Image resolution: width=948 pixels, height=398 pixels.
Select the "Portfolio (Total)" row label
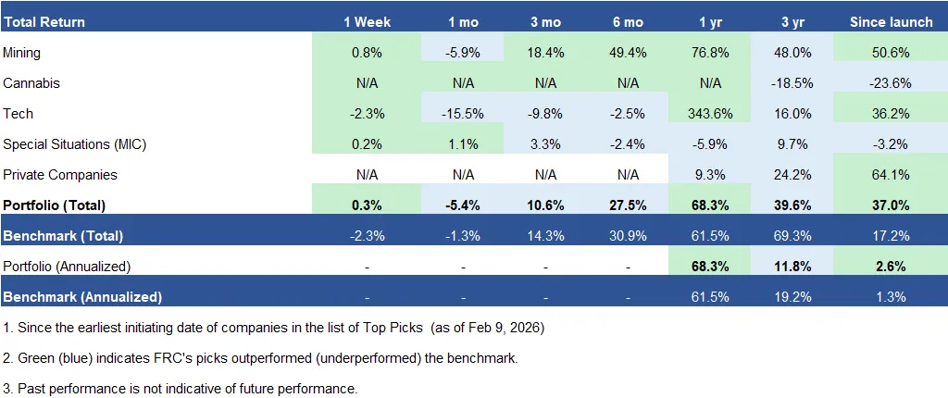click(55, 205)
